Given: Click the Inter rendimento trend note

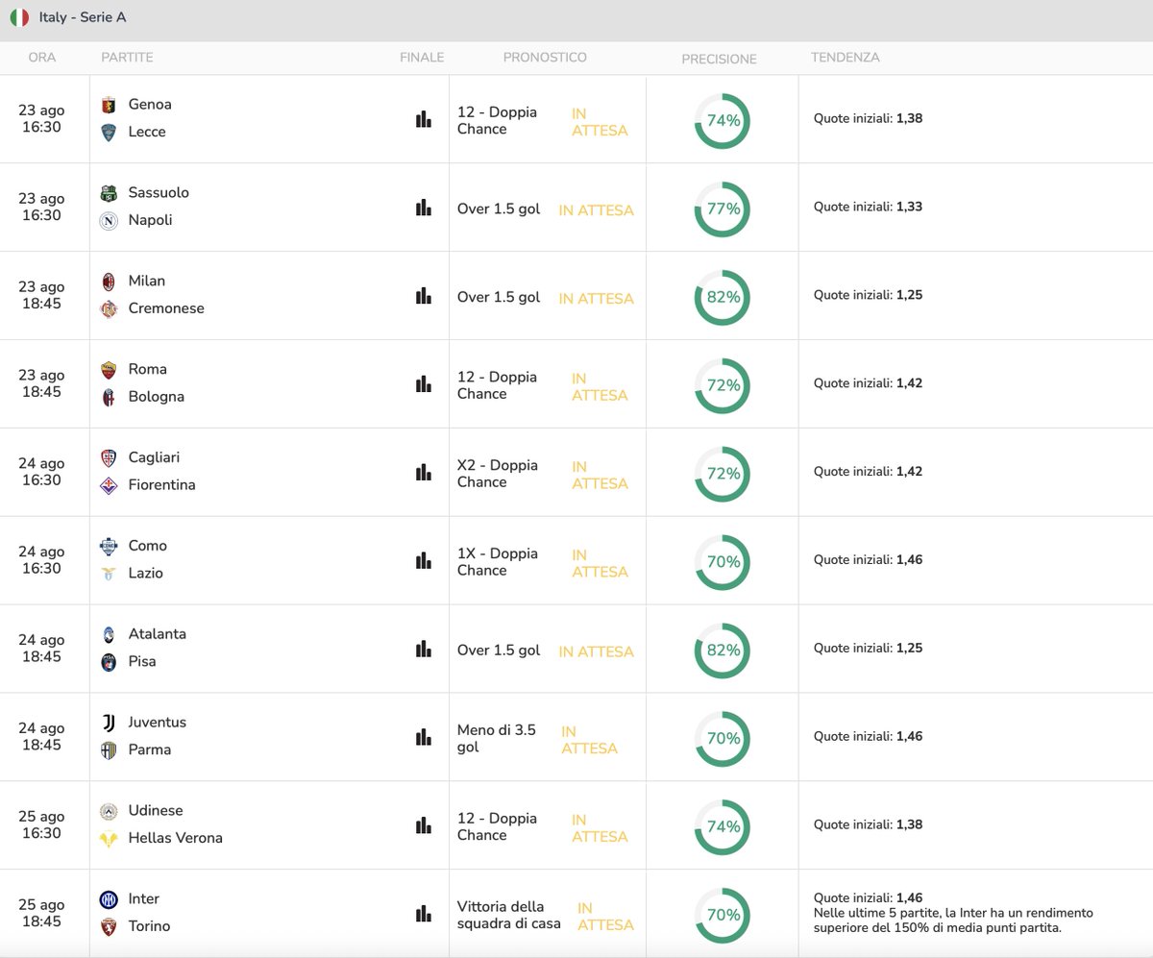Looking at the screenshot, I should click(x=954, y=921).
